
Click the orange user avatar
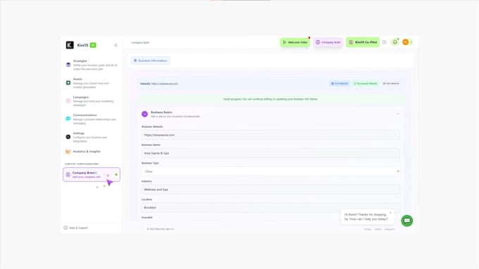tap(405, 42)
